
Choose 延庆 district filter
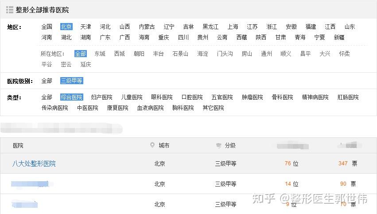86,64
